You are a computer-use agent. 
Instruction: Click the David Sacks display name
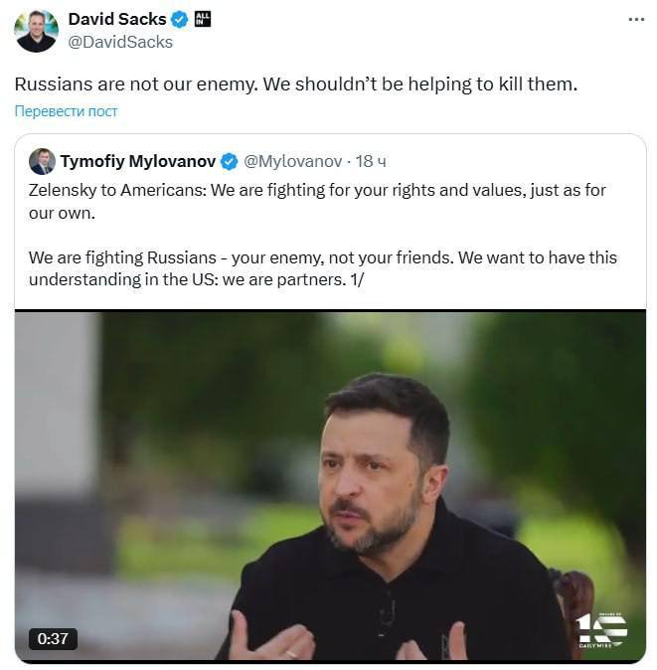[117, 19]
